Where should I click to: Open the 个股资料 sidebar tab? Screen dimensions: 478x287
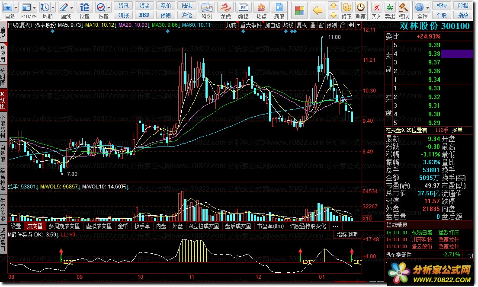tap(3, 127)
